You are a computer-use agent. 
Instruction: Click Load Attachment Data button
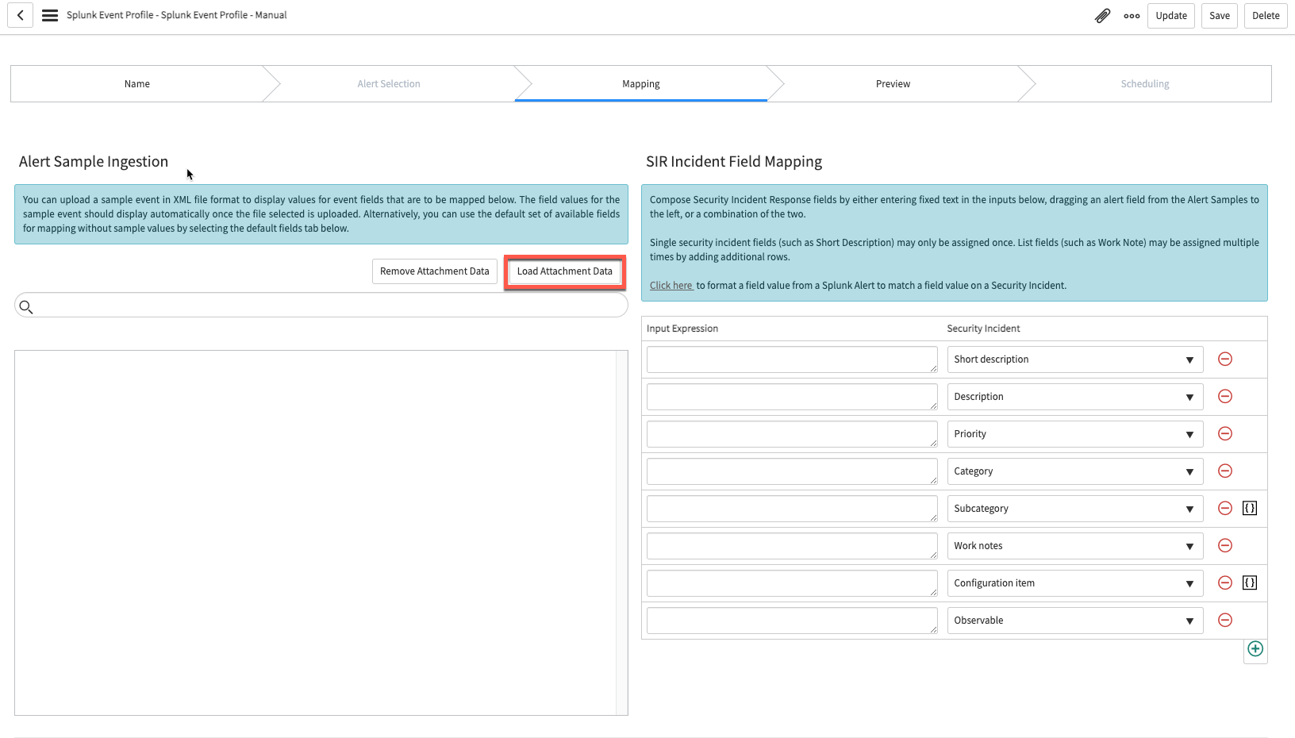point(565,271)
